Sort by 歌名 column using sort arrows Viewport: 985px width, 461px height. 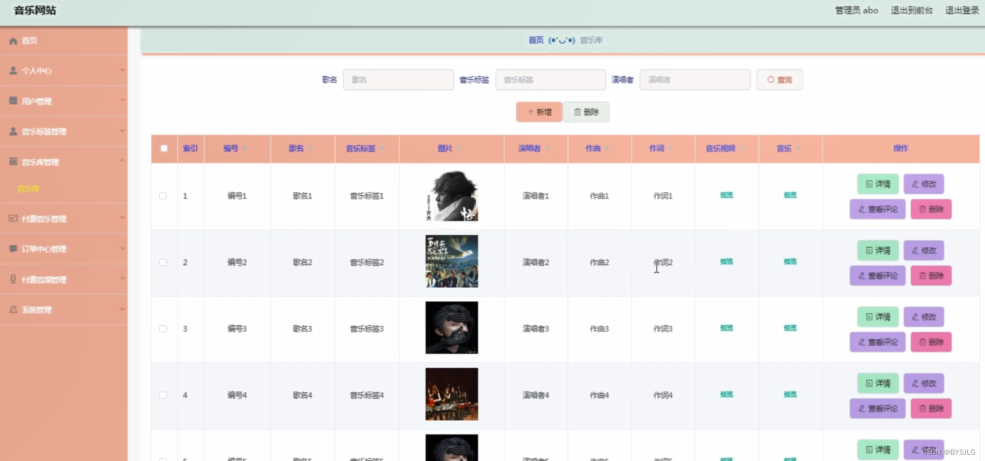(x=310, y=149)
